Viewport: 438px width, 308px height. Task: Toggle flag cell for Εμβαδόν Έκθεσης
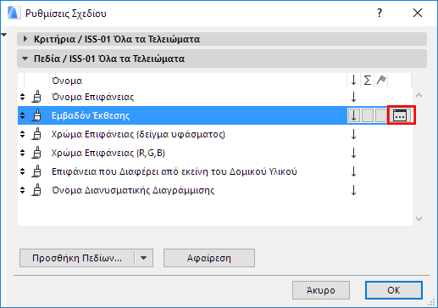pyautogui.click(x=380, y=115)
